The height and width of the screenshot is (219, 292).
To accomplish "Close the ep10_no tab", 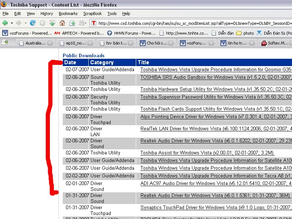I will point(90,43).
